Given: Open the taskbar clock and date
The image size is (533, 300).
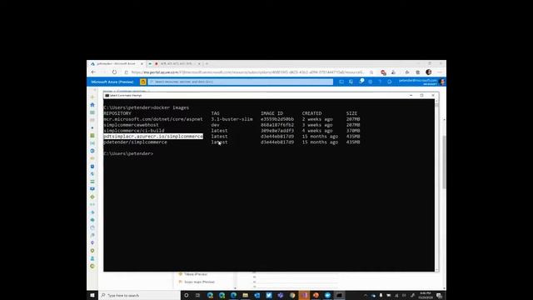Looking at the screenshot, I should 426,295.
